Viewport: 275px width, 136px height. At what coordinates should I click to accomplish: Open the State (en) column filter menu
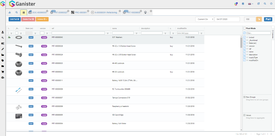pos(35,33)
